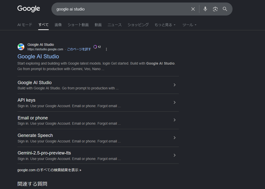265x189 pixels.
Task: Click chevron on API keys row
Action: (x=175, y=102)
